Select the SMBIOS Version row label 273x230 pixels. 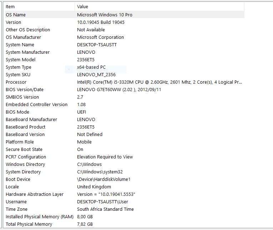[x=22, y=97]
